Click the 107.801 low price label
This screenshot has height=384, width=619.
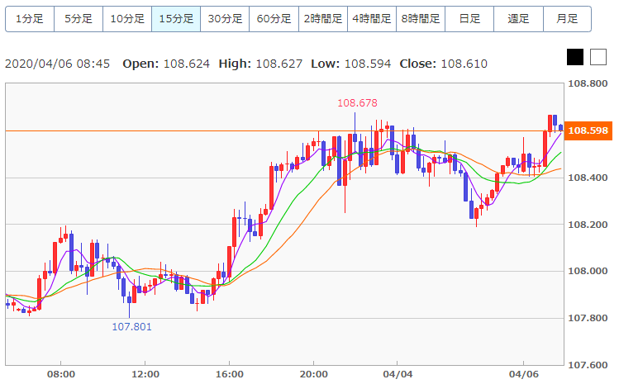pos(131,327)
